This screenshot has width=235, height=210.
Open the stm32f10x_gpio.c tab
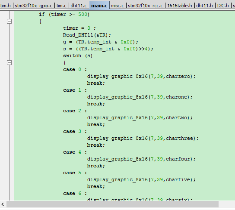pyautogui.click(x=33, y=6)
